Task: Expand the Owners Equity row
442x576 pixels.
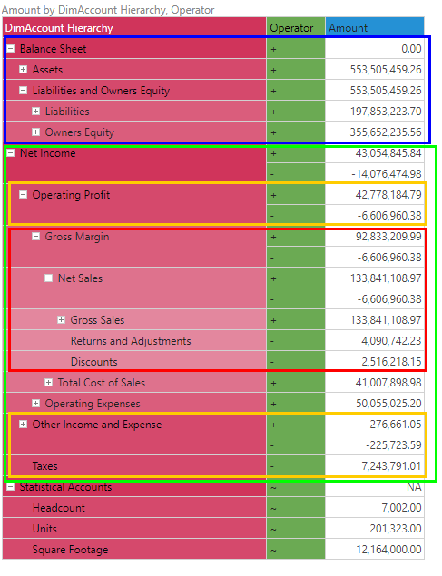Action: click(35, 132)
